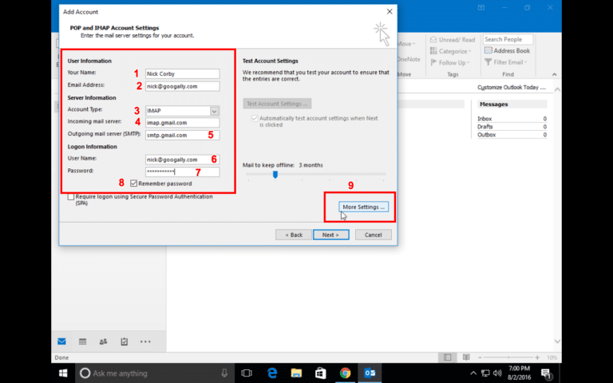
Task: Show more navigation options ellipsis
Action: [x=145, y=342]
